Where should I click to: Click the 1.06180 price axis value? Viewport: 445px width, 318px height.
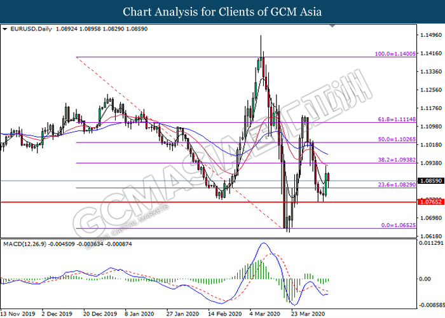click(x=431, y=236)
